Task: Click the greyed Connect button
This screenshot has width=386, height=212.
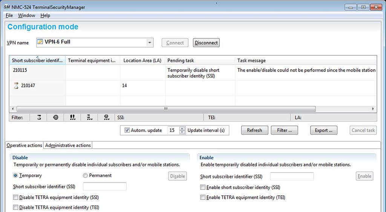Action: pyautogui.click(x=175, y=43)
